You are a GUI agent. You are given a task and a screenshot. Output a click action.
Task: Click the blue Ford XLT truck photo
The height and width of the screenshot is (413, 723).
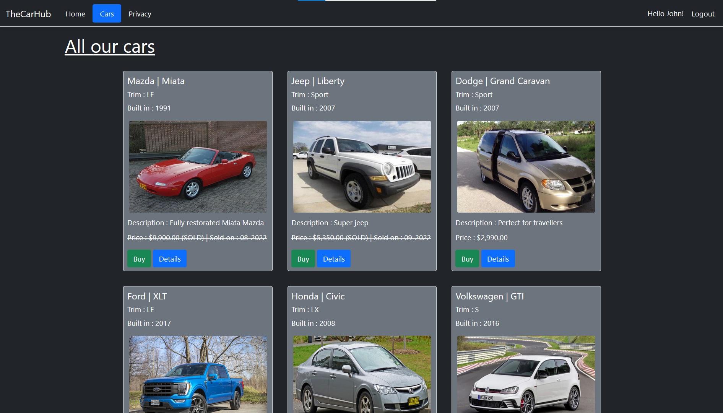point(198,374)
